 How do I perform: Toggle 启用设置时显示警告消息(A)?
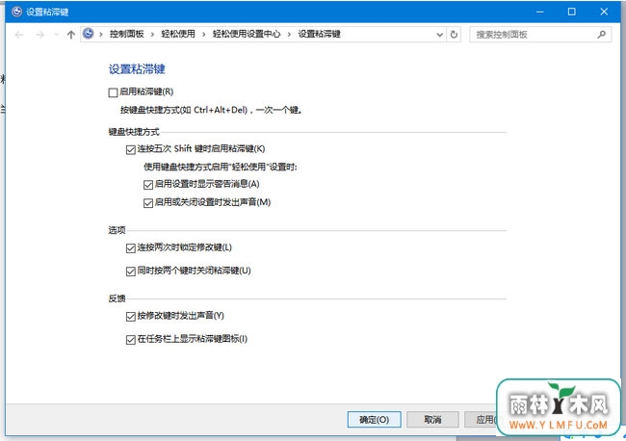(x=148, y=184)
